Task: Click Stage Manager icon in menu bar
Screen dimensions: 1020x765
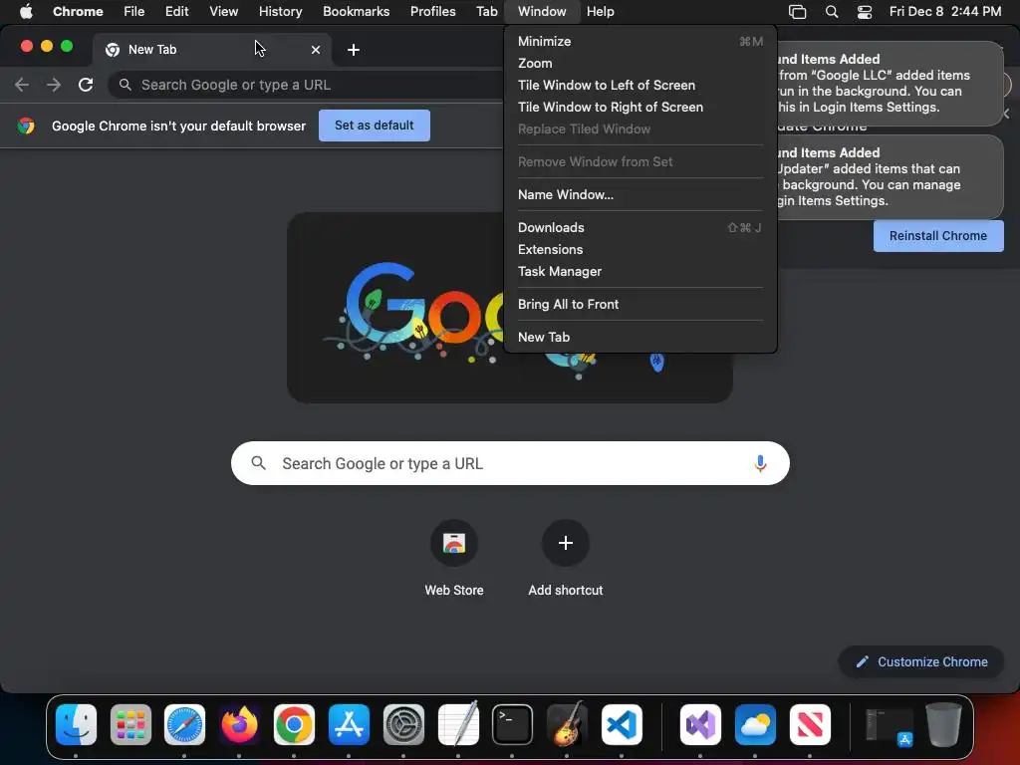Action: (x=797, y=12)
